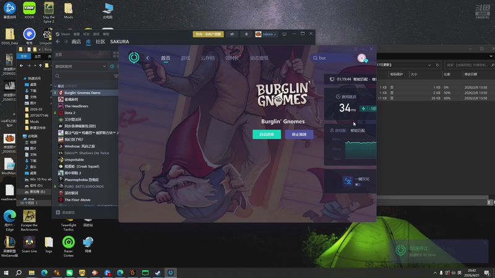Open Escape the Backrooms desktop shortcut
This screenshot has width=495, height=278.
[x=29, y=221]
